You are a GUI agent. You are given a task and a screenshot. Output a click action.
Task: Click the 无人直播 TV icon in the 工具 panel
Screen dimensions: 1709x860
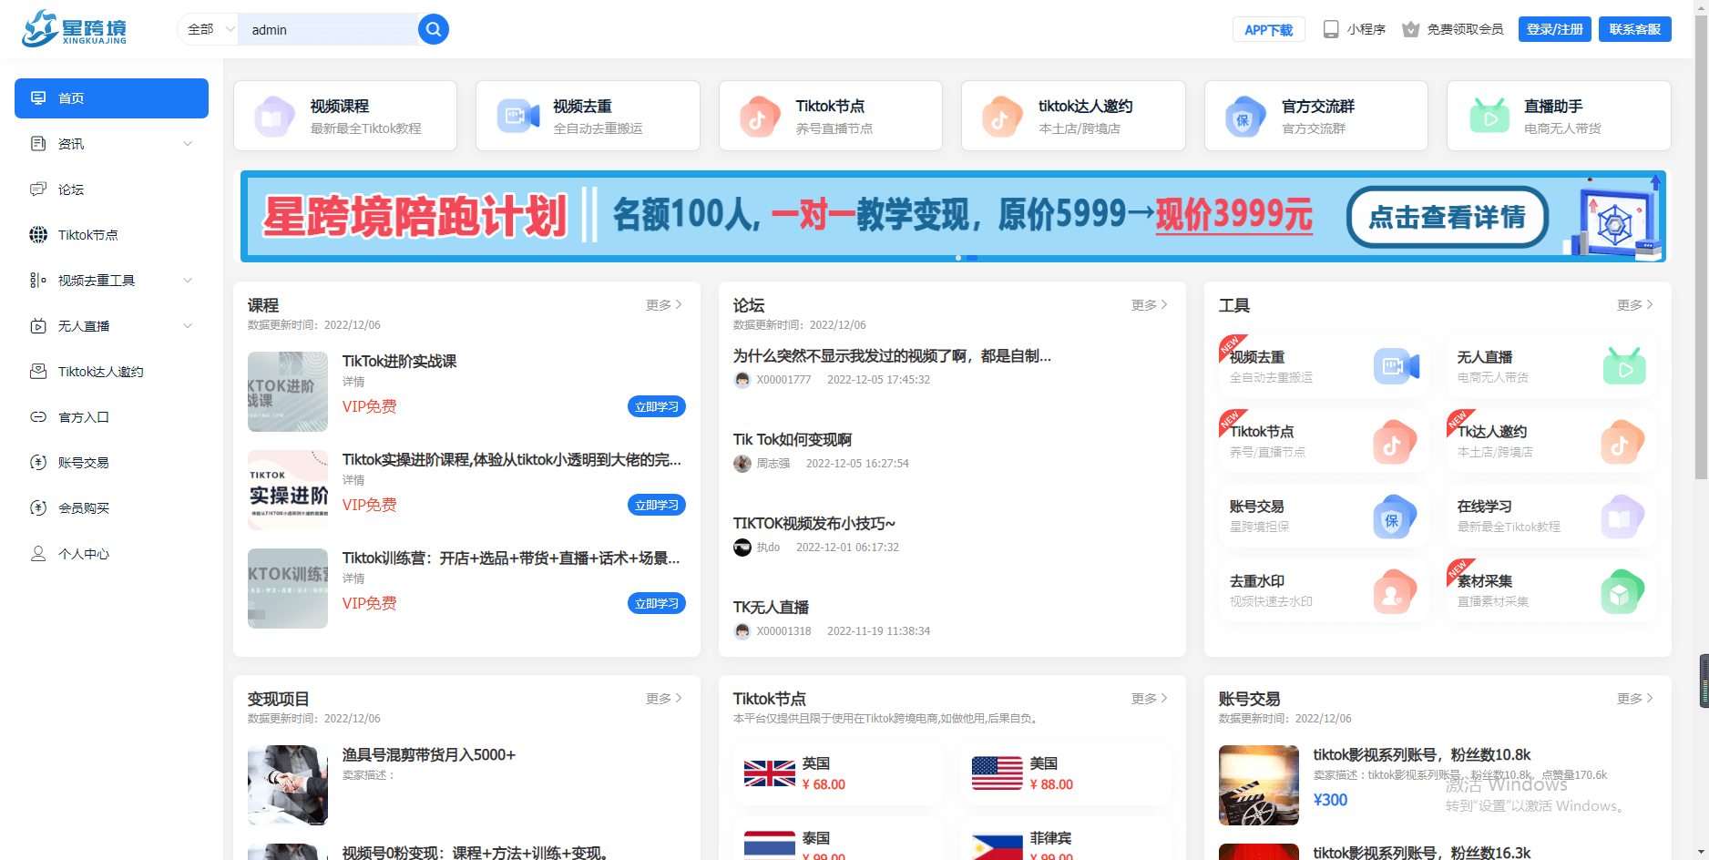click(x=1624, y=366)
